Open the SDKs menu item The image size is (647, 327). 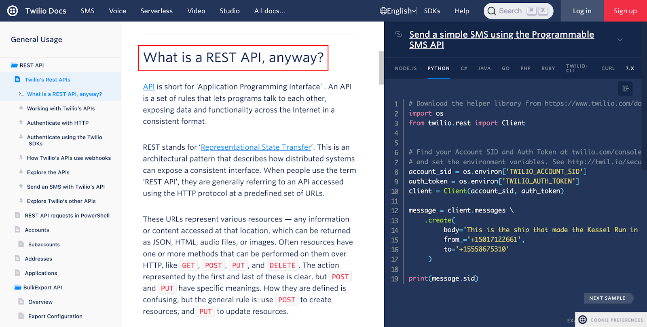pos(432,11)
